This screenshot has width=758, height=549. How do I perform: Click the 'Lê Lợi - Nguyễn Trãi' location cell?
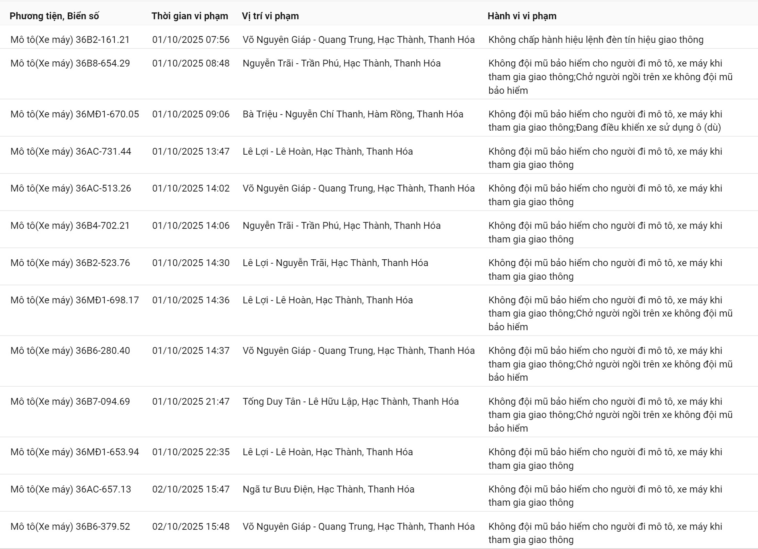(x=335, y=263)
